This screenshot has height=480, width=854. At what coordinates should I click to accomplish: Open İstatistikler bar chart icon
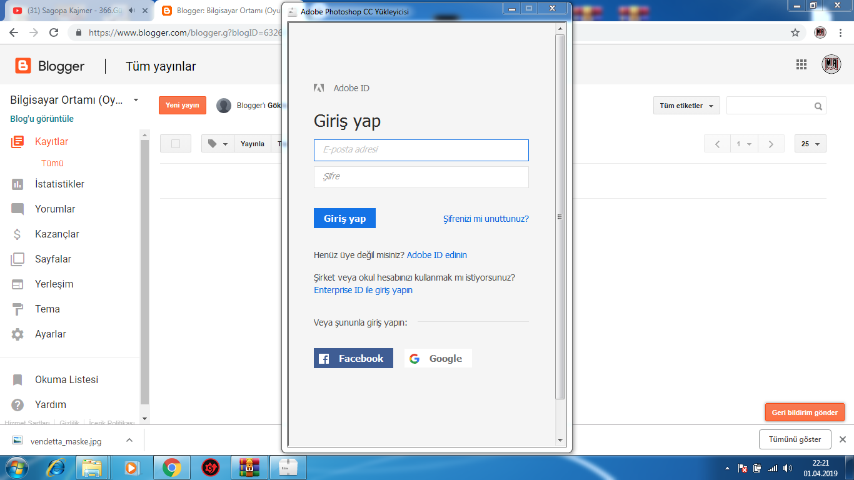coord(18,184)
